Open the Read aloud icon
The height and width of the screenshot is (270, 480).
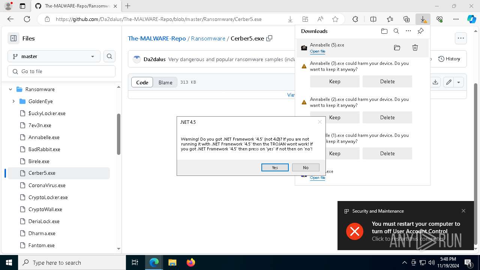(x=320, y=19)
